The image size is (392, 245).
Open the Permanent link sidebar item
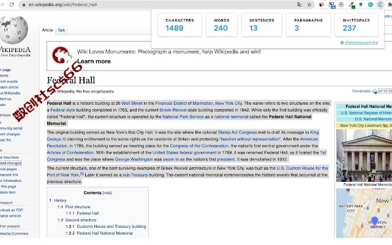pos(9,175)
